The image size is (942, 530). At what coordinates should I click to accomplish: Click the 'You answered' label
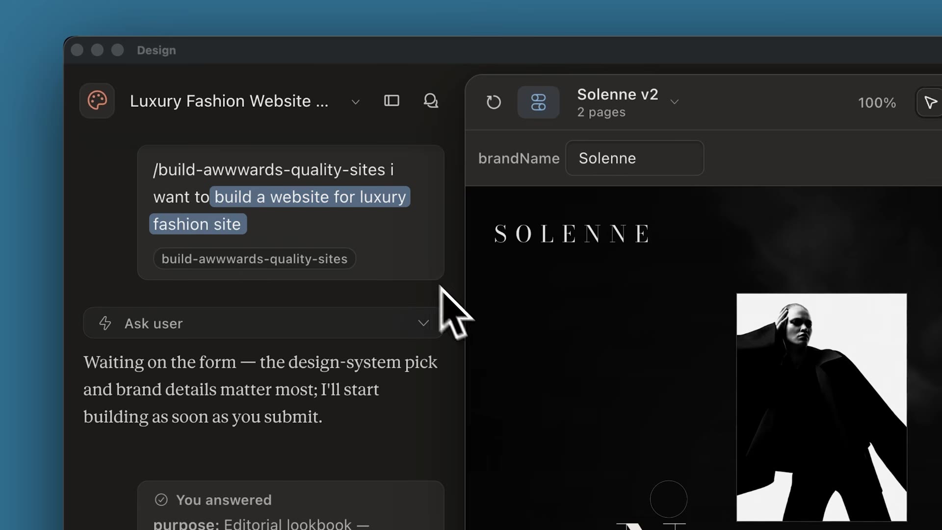[224, 500]
